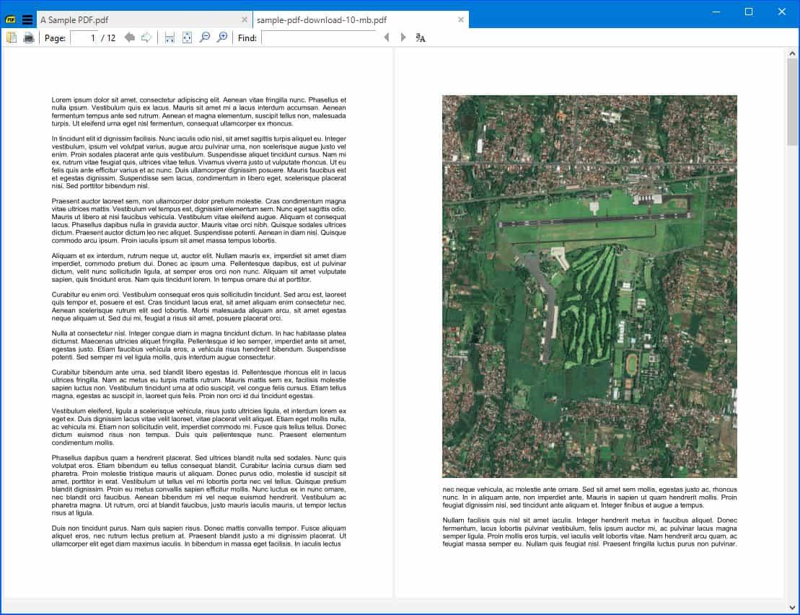Screen dimensions: 800x615
Task: Click the page number input field
Action: 84,37
